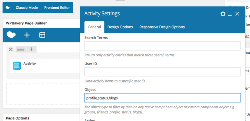Add column using small plus icon
Viewport: 250px width, 121px height.
click(31, 49)
